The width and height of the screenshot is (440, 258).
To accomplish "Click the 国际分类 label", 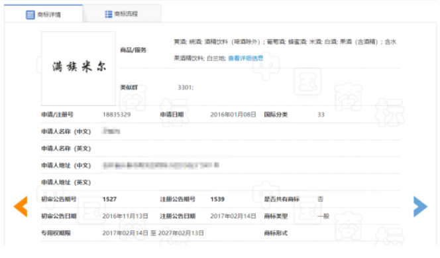I will click(x=276, y=115).
